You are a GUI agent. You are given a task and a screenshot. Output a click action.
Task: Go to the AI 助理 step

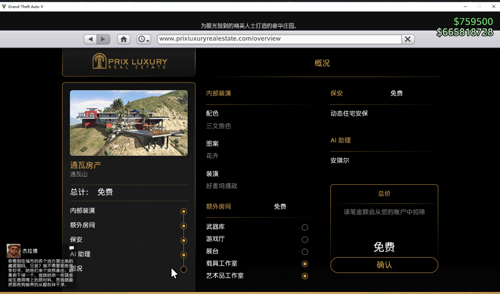[x=80, y=254]
